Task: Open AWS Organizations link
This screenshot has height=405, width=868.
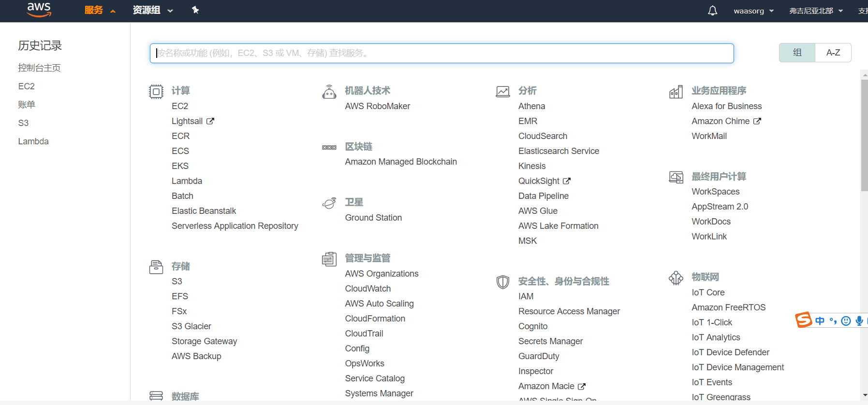Action: pyautogui.click(x=382, y=274)
